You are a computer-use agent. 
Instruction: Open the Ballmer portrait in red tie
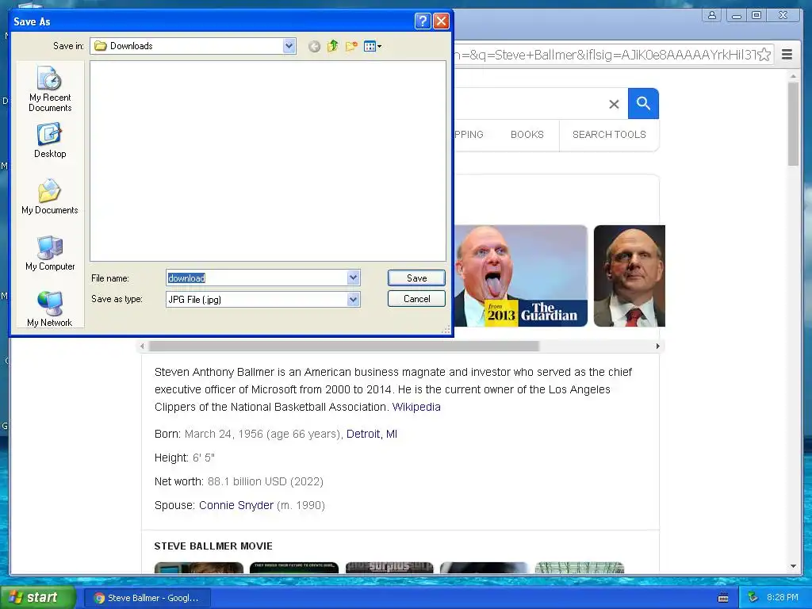[629, 276]
